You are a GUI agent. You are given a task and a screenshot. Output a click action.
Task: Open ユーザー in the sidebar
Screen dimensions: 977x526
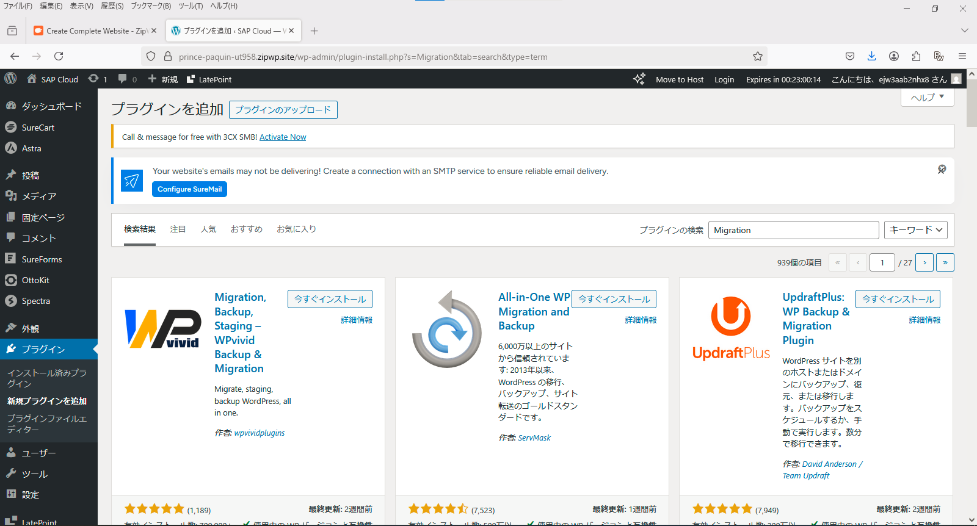pos(49,453)
